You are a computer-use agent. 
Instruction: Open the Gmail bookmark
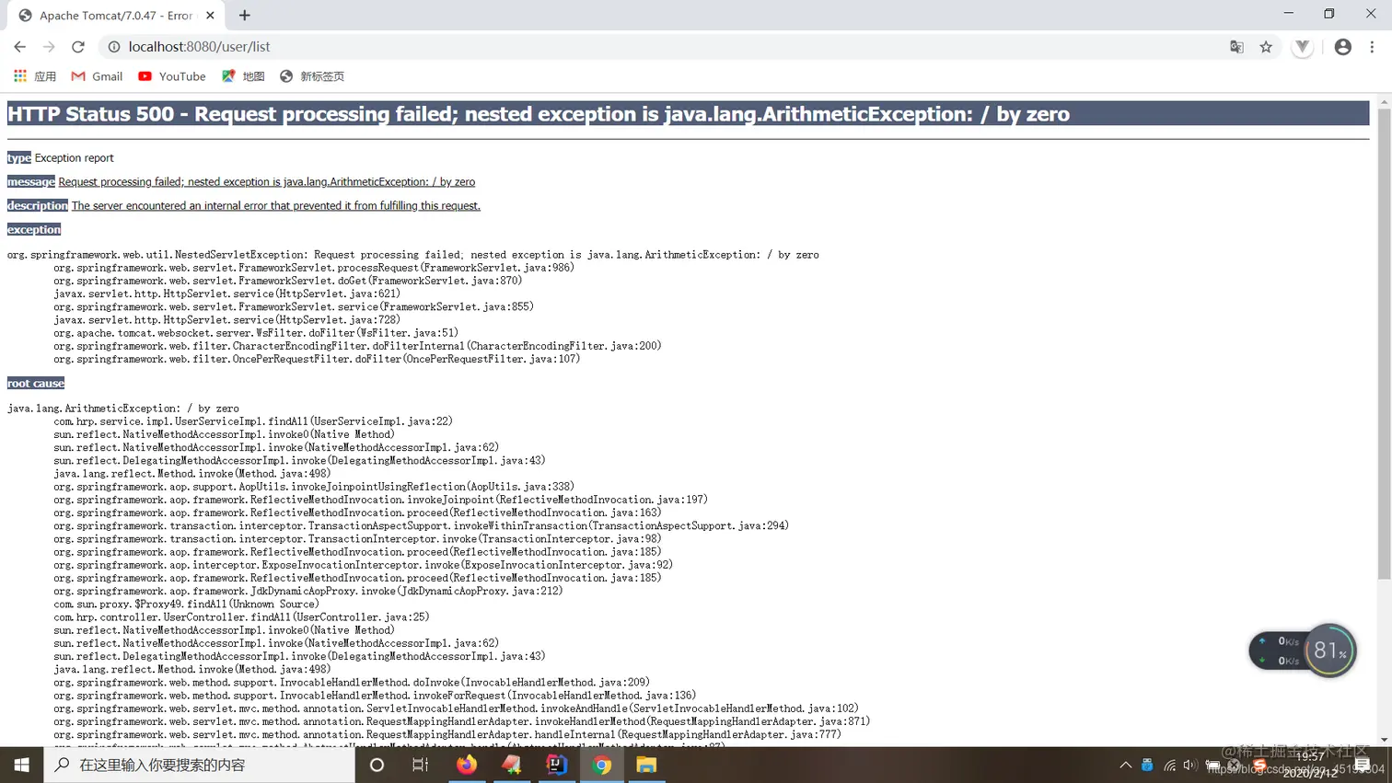[97, 76]
